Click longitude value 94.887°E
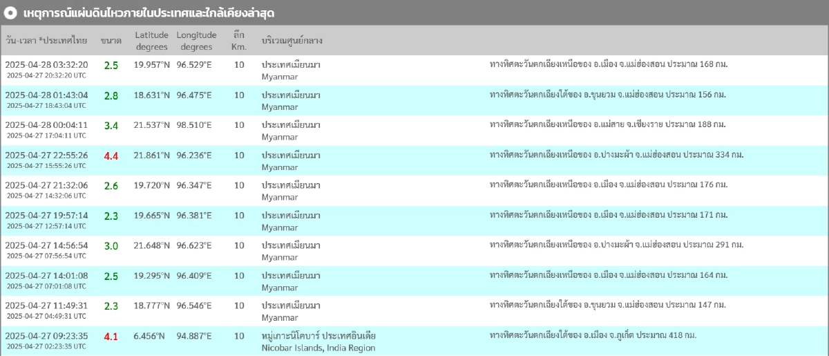 click(x=194, y=336)
